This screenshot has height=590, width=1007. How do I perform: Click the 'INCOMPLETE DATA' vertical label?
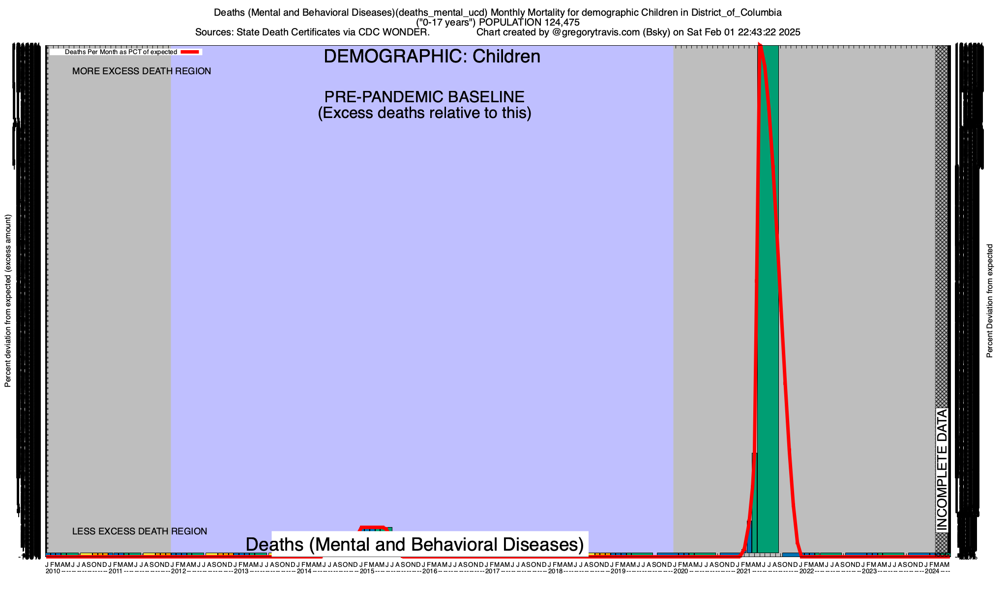pos(942,470)
